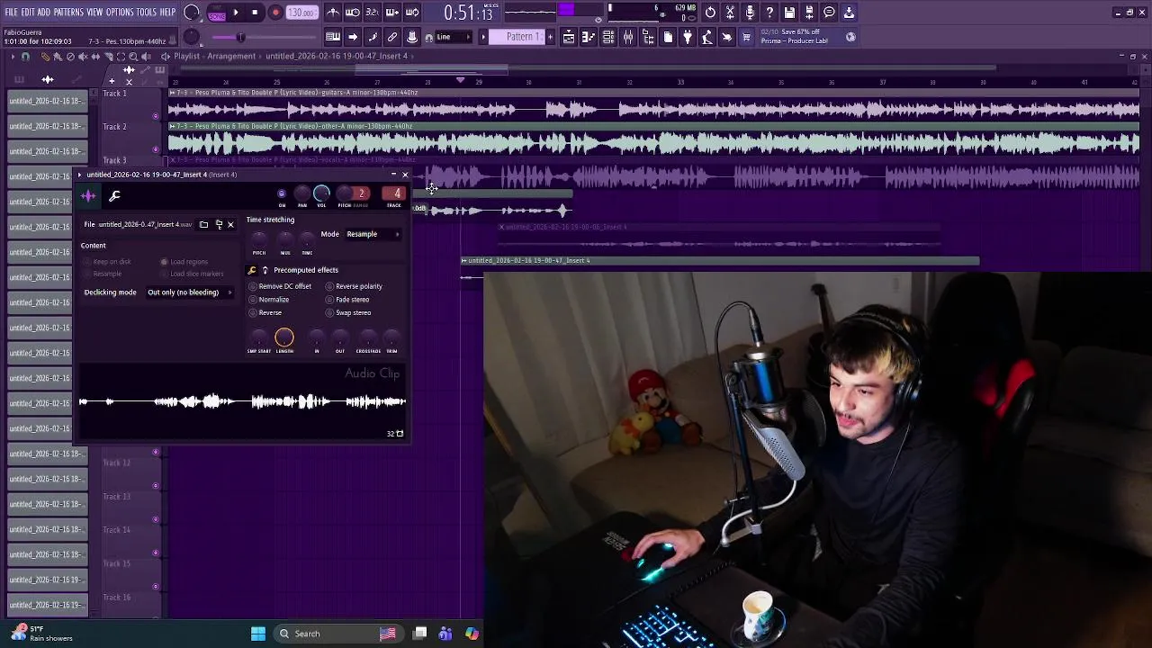Clear the loaded sample with X icon
The width and height of the screenshot is (1152, 648).
230,224
